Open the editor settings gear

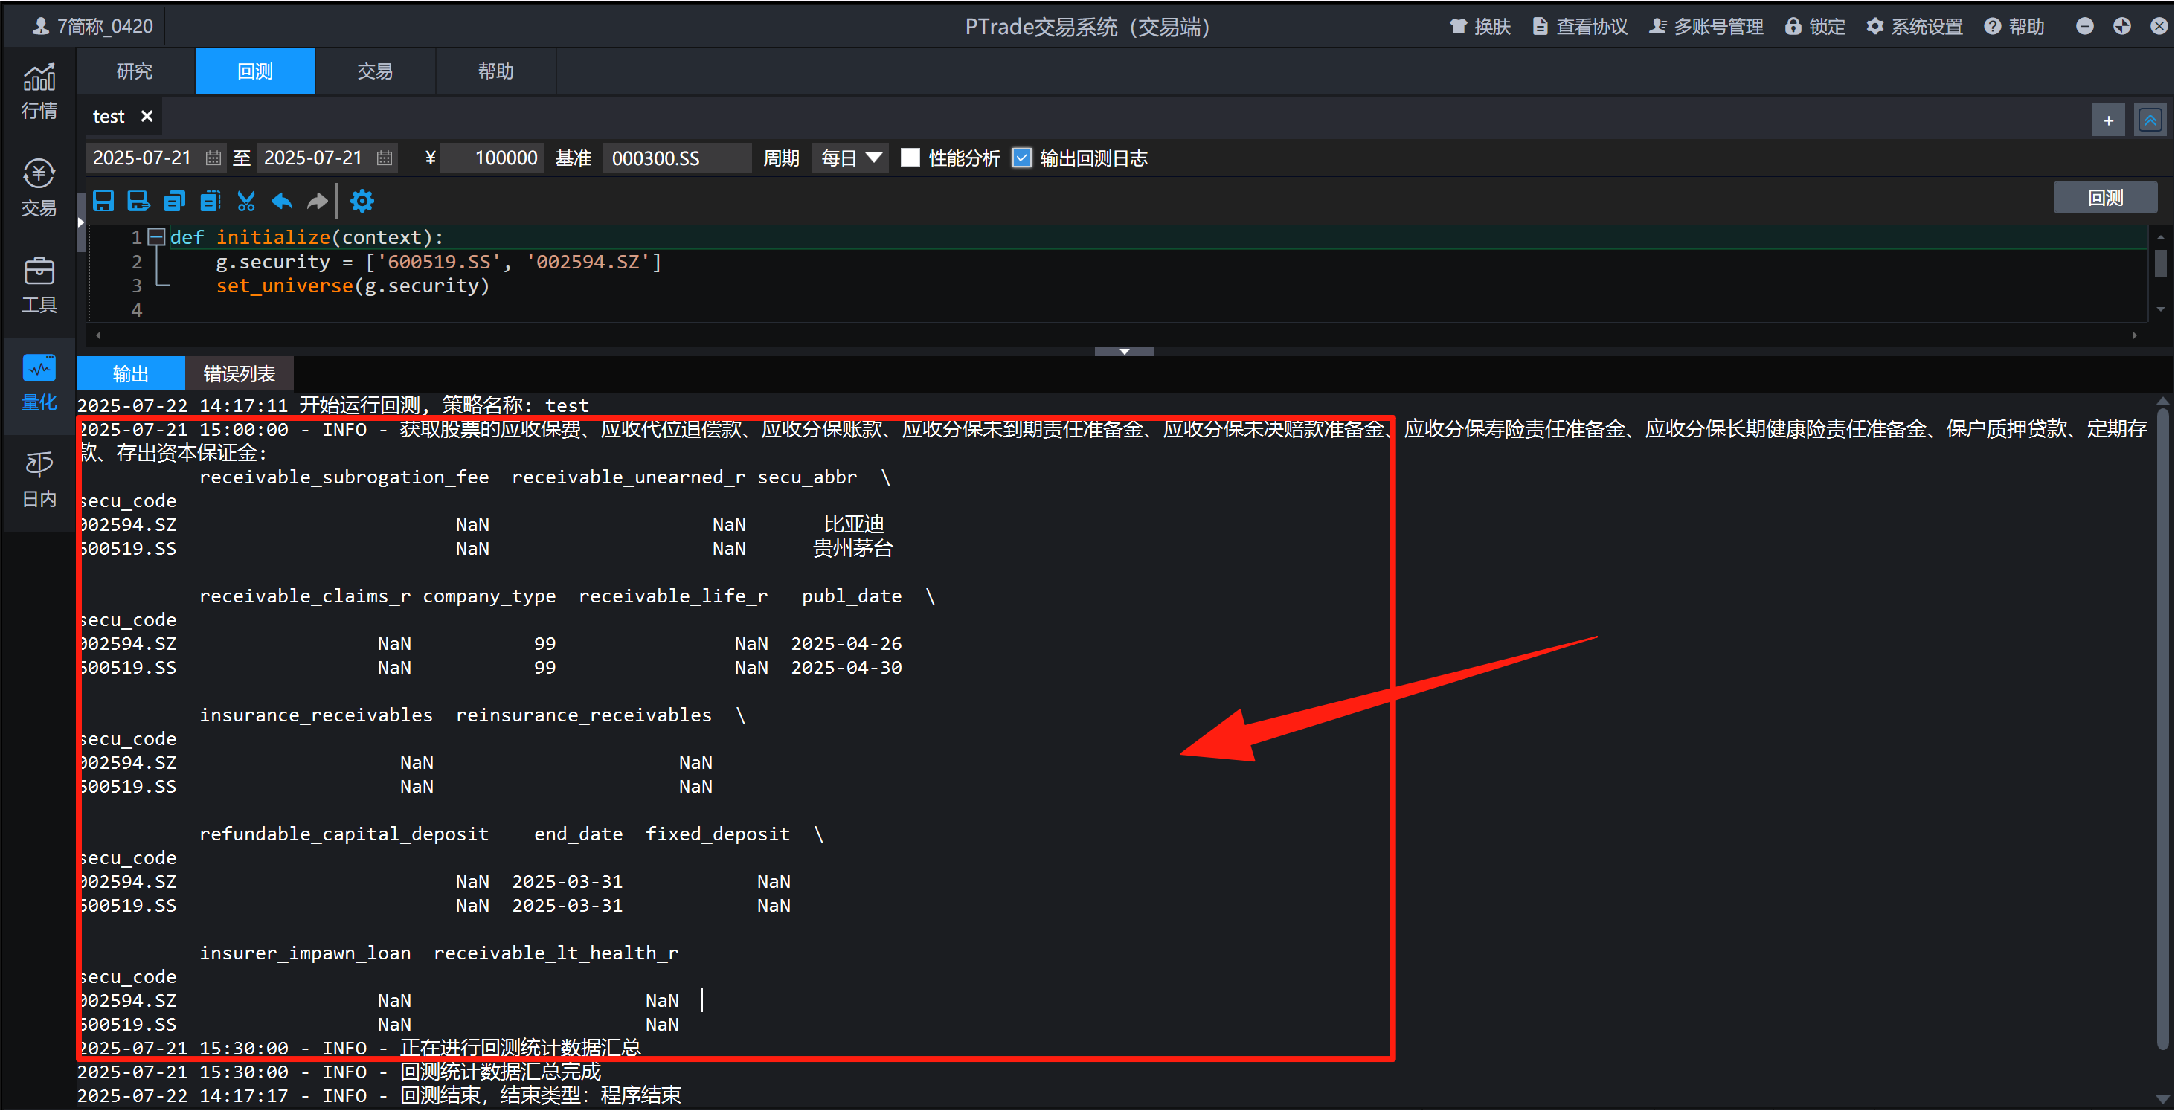[362, 201]
